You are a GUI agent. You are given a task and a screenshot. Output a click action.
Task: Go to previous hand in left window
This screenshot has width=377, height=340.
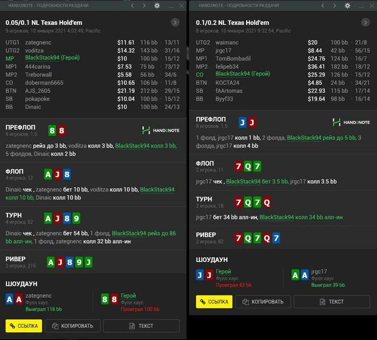pyautogui.click(x=132, y=5)
